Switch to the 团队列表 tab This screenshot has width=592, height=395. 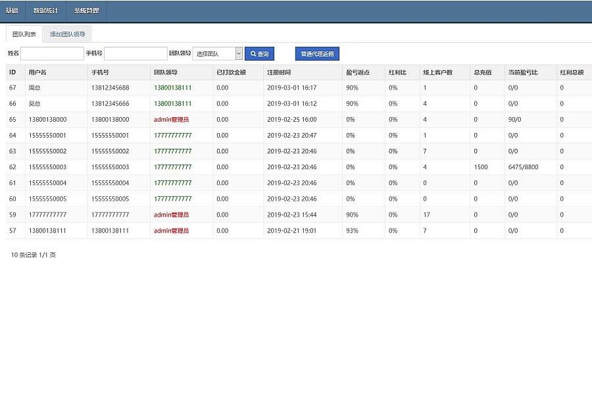pos(24,34)
